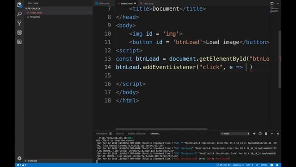The image size is (296, 167).
Task: Select the index.html editor tab
Action: pyautogui.click(x=126, y=3)
